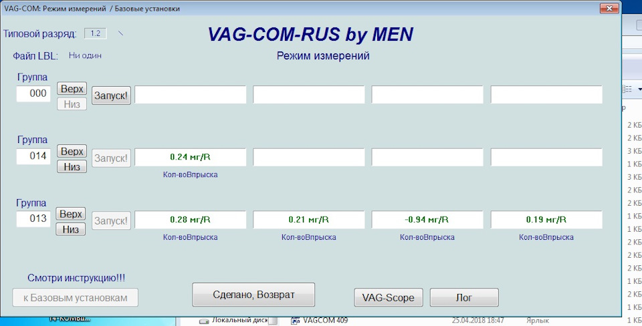The image size is (642, 326).
Task: Open VAG-Scope
Action: click(389, 297)
